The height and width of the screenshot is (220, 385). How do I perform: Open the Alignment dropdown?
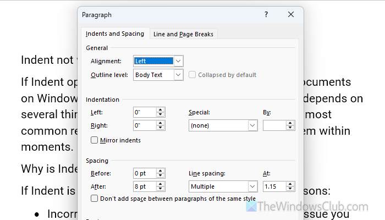[178, 61]
